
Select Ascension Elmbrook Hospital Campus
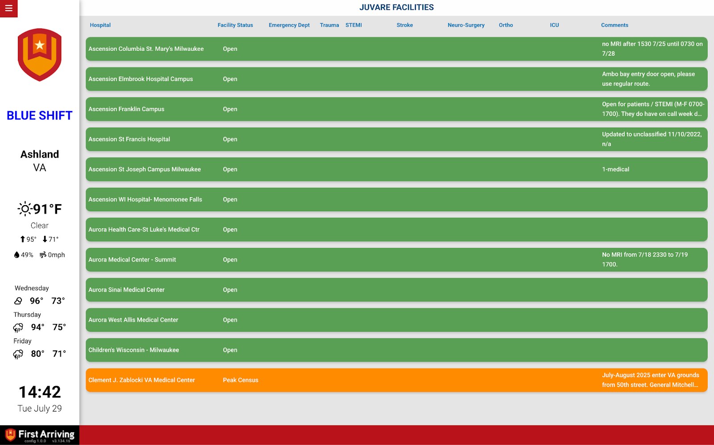coord(397,79)
